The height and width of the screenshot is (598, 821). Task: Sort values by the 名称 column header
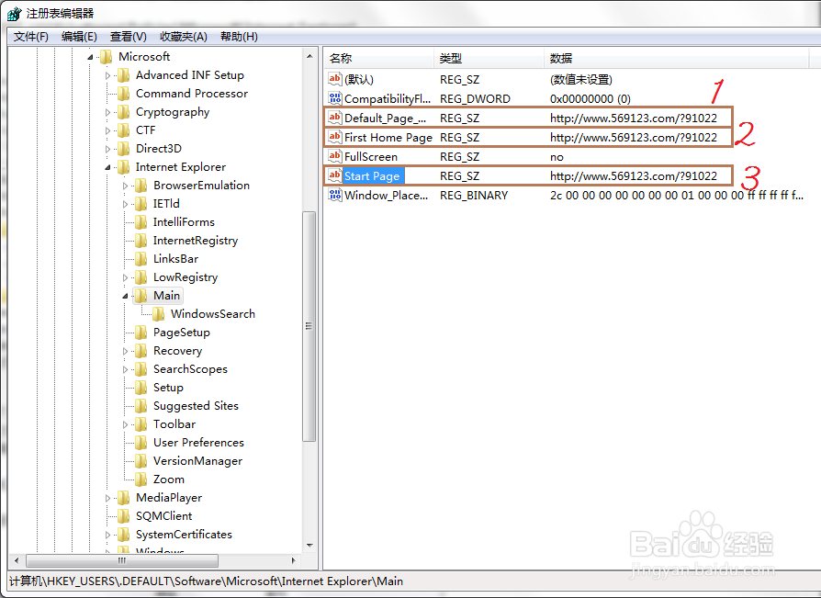pyautogui.click(x=379, y=58)
